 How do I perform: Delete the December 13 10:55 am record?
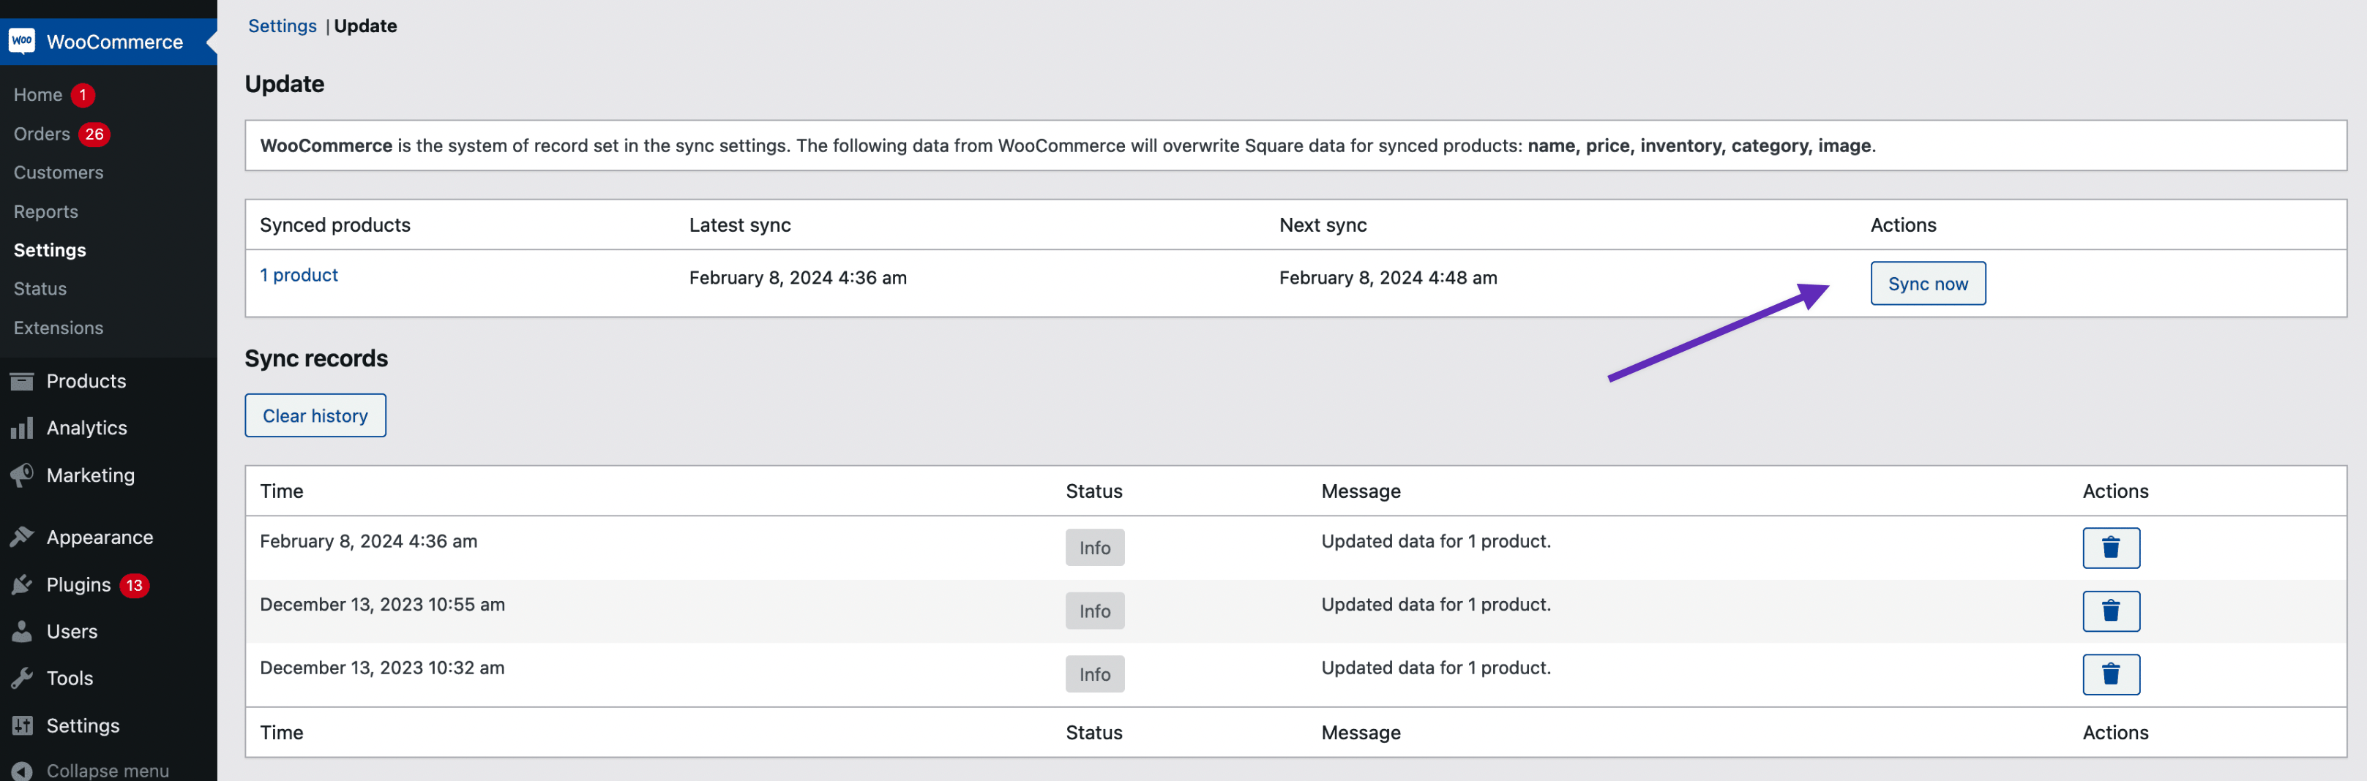[2111, 611]
